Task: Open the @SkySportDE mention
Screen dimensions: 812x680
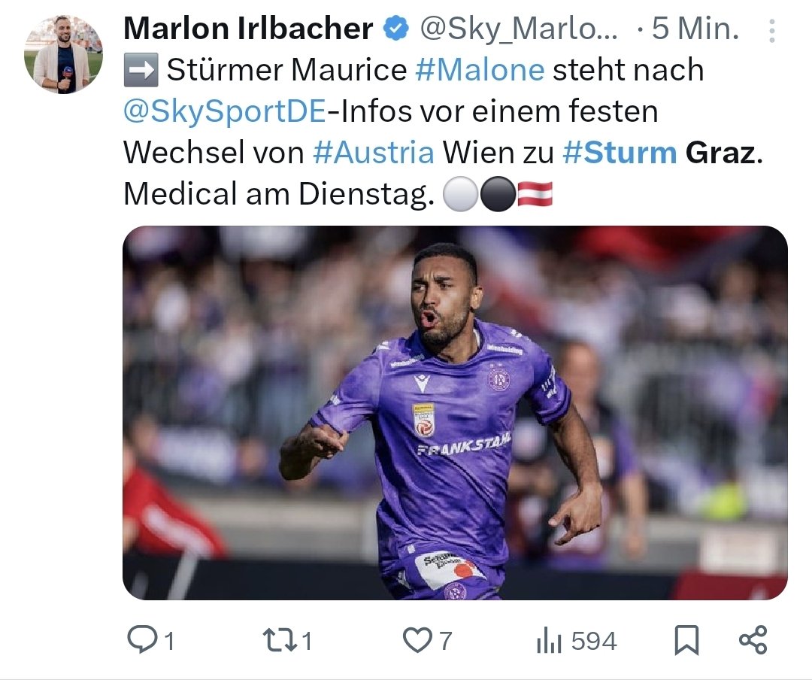Action: coord(225,111)
